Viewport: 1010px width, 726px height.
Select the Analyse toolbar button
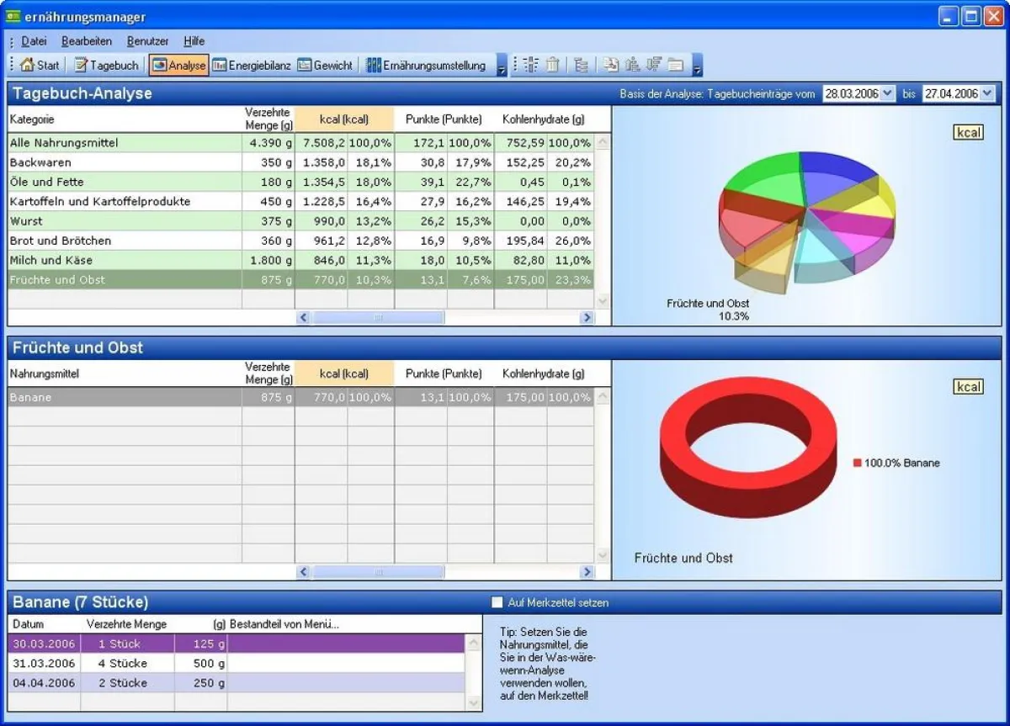click(178, 65)
